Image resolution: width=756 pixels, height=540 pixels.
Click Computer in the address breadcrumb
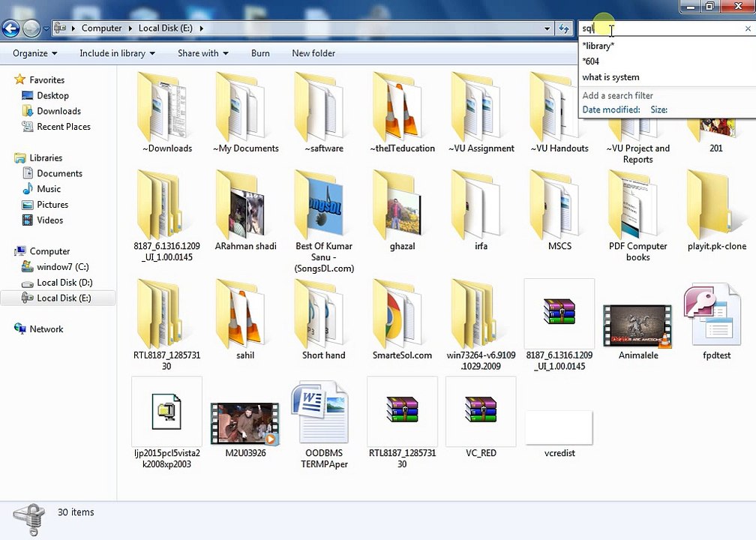tap(101, 28)
